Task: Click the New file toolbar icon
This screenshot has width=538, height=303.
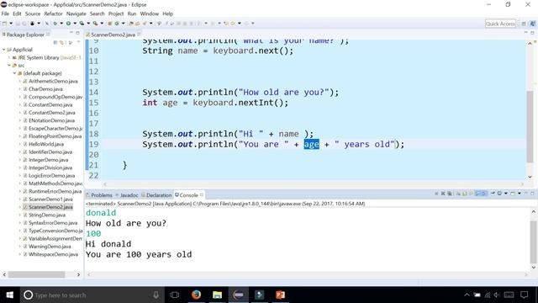Action: click(x=4, y=24)
